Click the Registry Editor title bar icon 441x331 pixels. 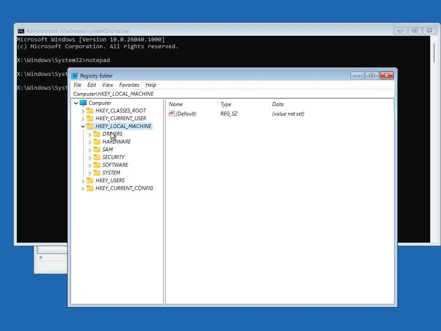pyautogui.click(x=75, y=75)
